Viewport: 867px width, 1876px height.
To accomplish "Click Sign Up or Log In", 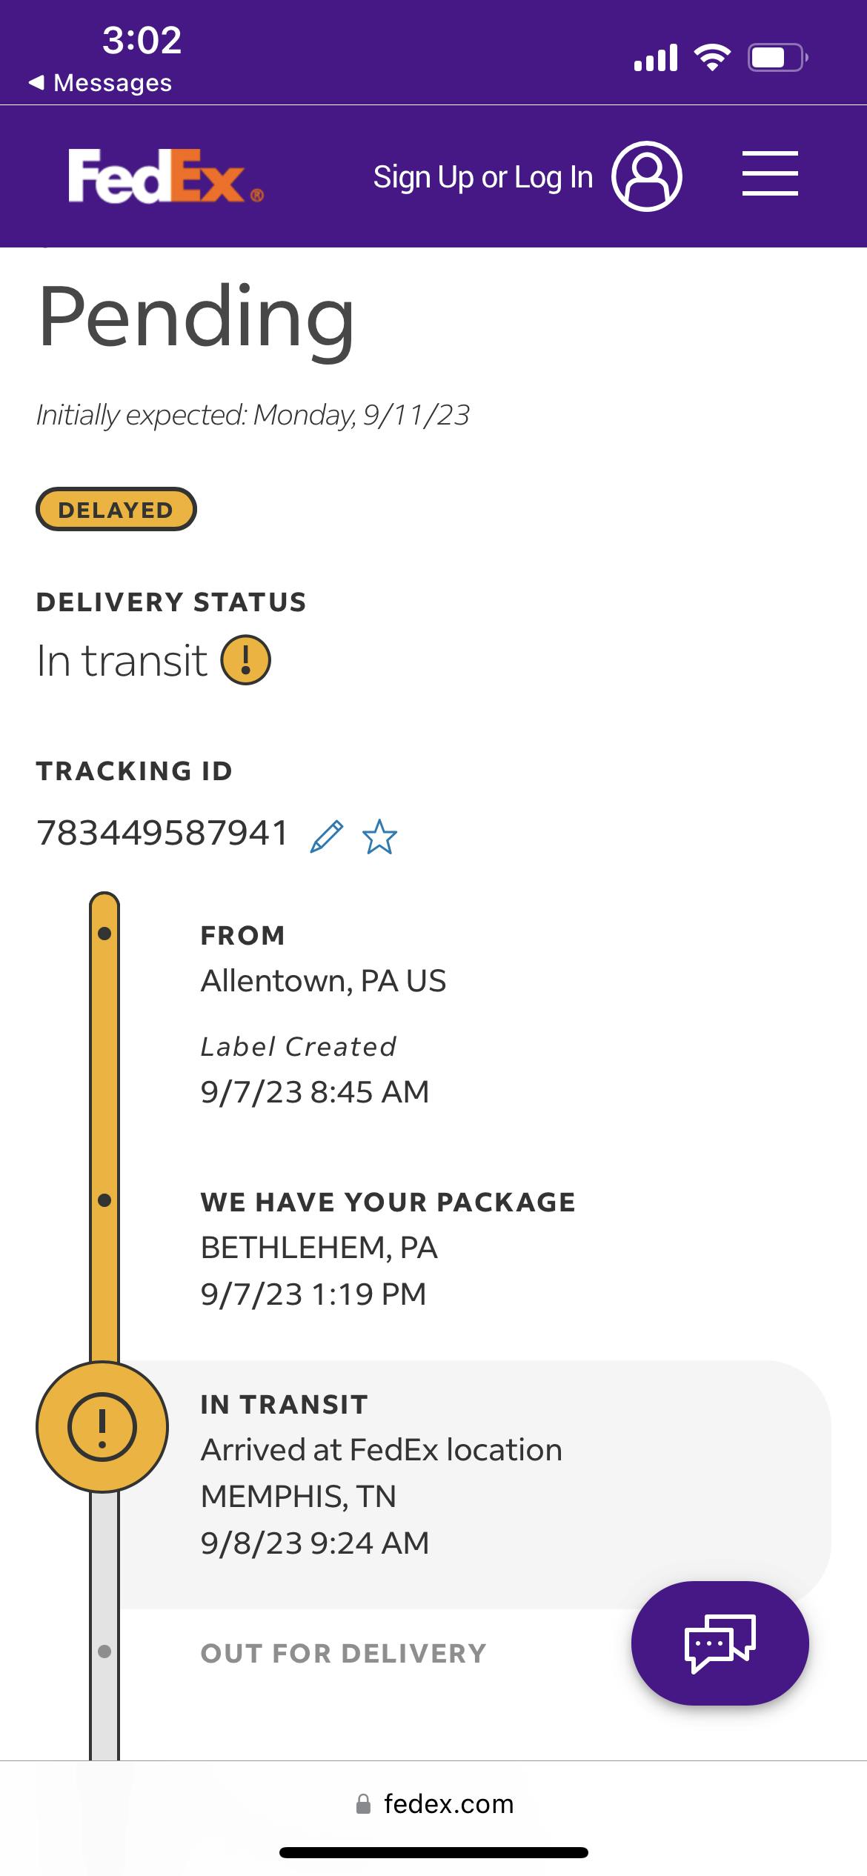I will point(482,177).
